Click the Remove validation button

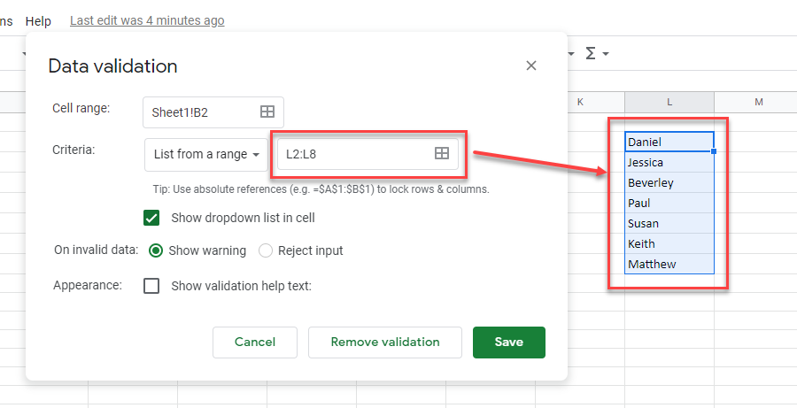click(385, 342)
